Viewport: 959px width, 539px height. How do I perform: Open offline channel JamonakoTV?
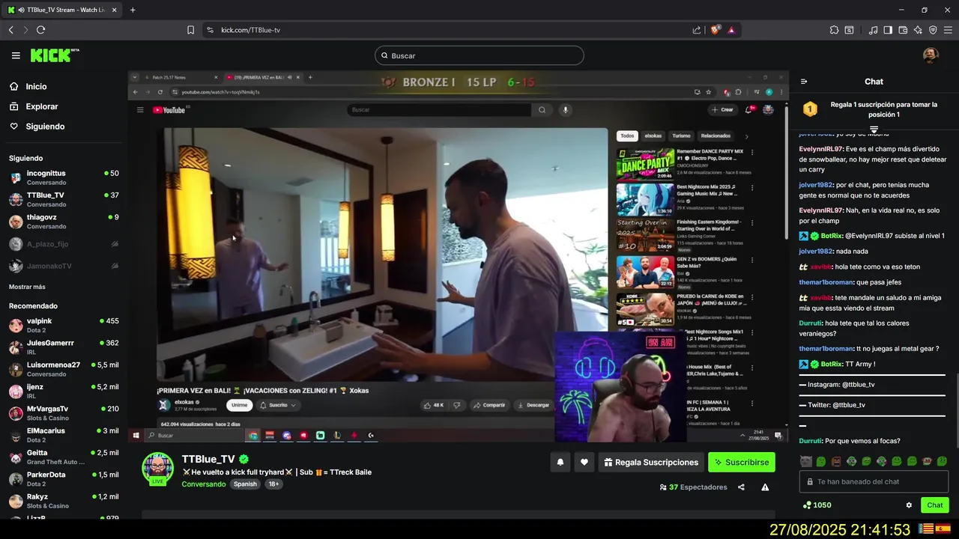point(63,266)
